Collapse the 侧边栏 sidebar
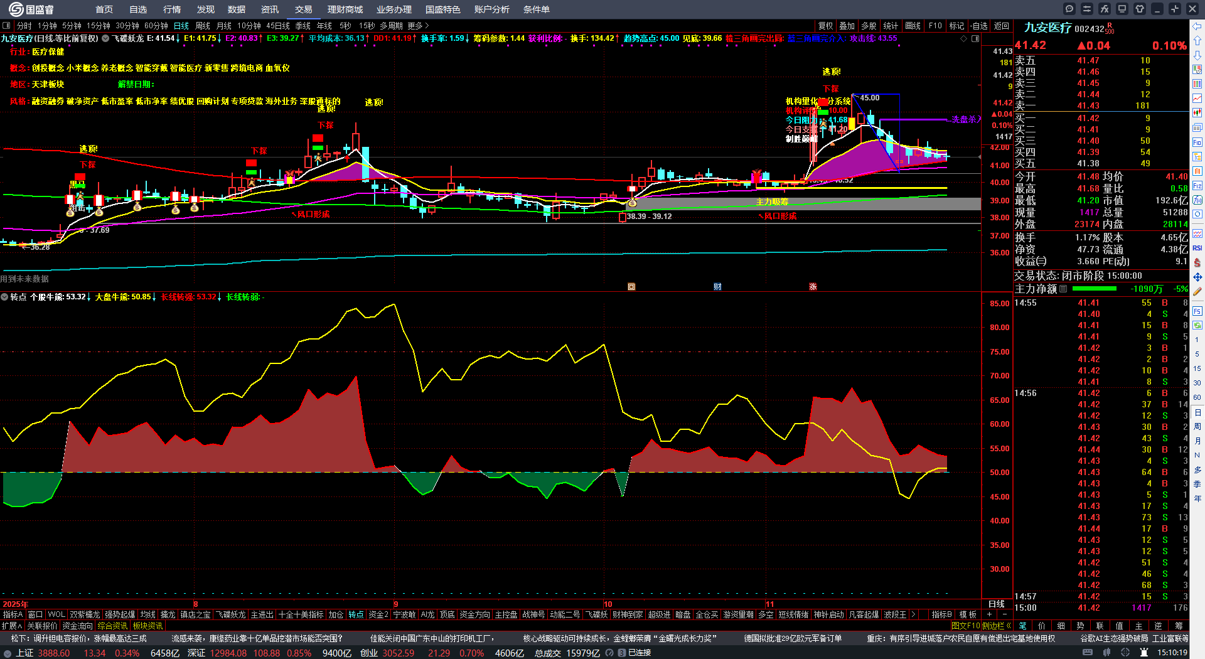This screenshot has height=659, width=1205. pyautogui.click(x=997, y=626)
